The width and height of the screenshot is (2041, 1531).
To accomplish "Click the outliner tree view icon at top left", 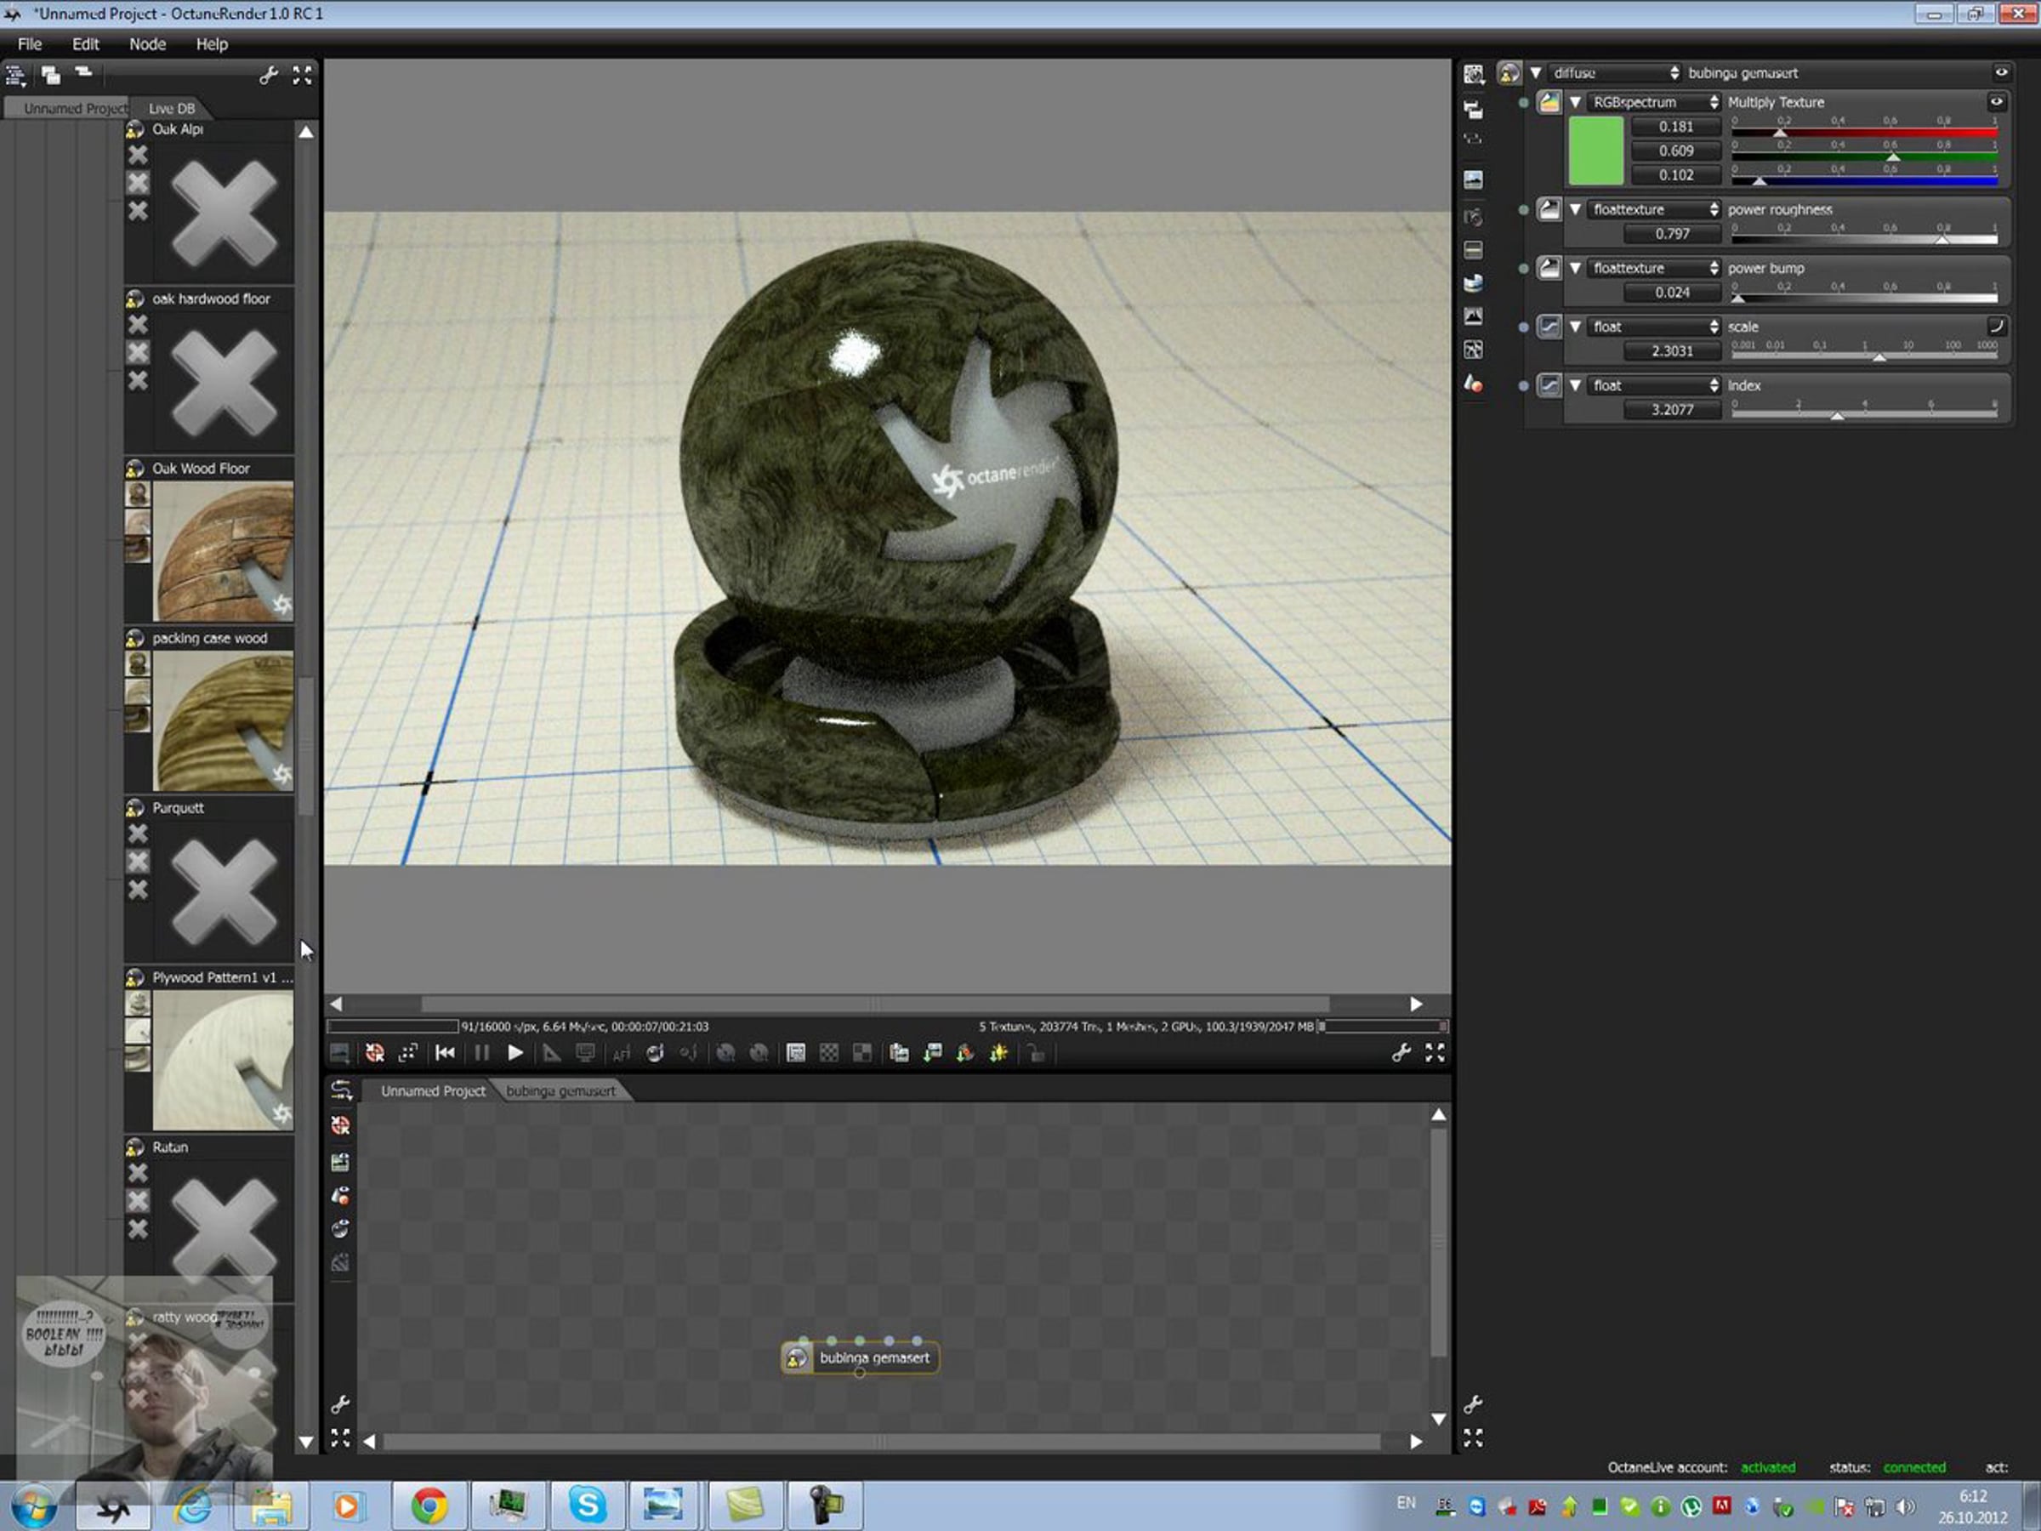I will 15,75.
